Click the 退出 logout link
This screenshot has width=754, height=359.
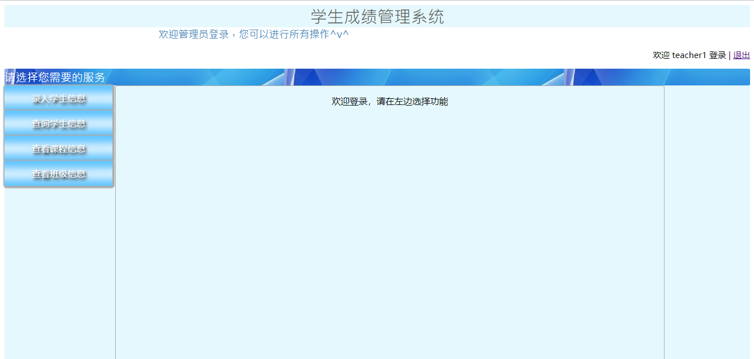point(741,55)
